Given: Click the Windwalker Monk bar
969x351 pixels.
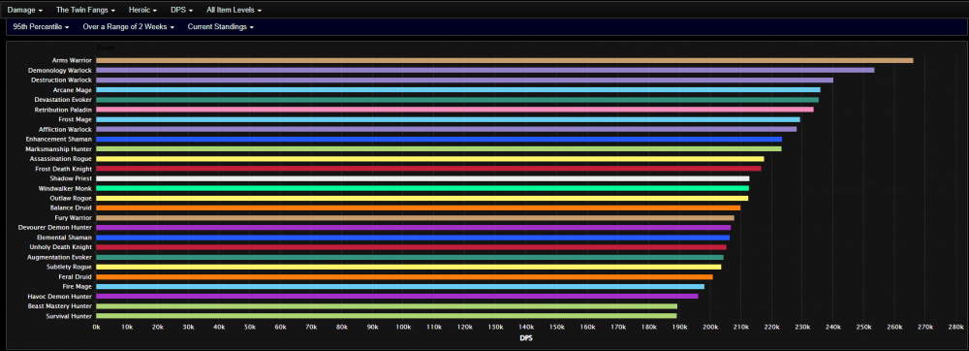Looking at the screenshot, I should tap(422, 188).
